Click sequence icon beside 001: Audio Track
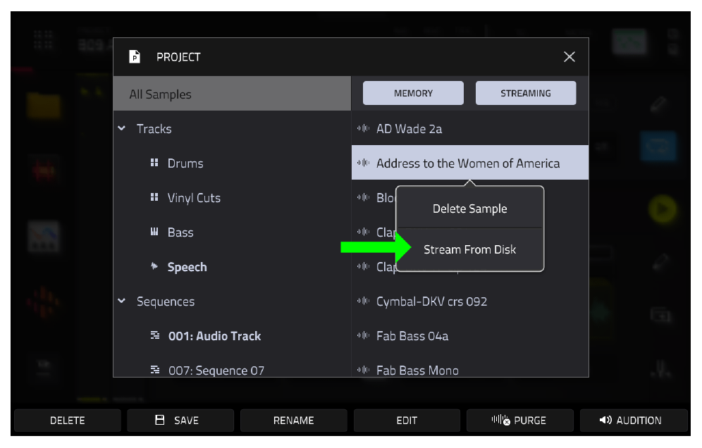The width and height of the screenshot is (702, 448). click(155, 335)
